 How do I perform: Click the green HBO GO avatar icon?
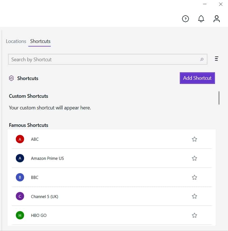tap(20, 215)
